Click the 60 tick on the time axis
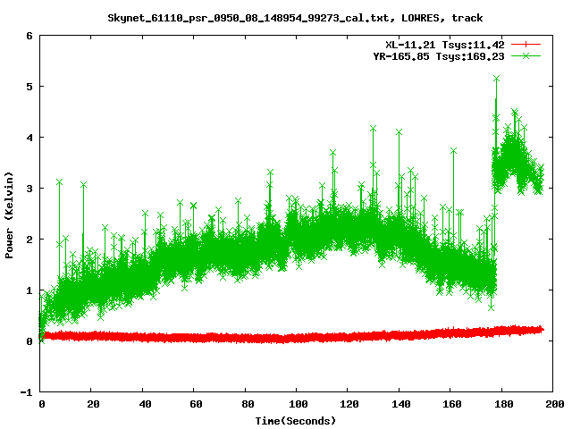 click(195, 405)
